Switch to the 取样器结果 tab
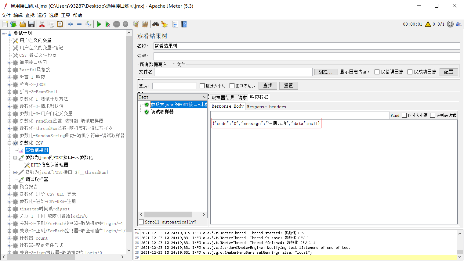Image resolution: width=464 pixels, height=261 pixels. (x=223, y=98)
